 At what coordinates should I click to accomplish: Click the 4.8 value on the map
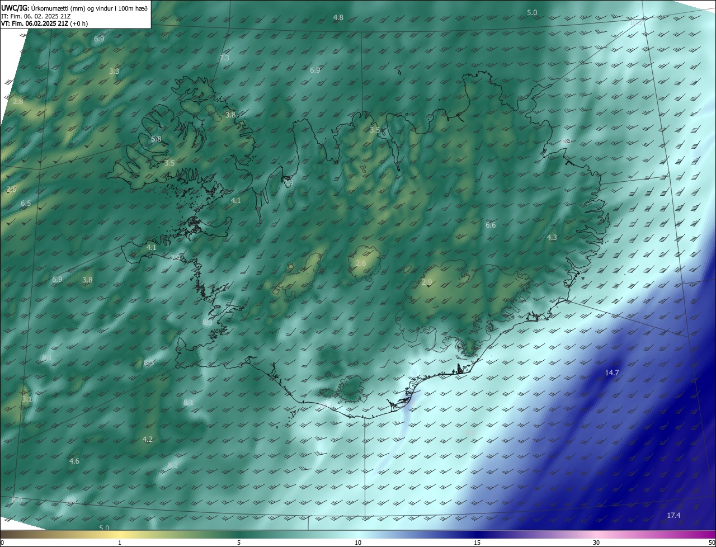[338, 18]
